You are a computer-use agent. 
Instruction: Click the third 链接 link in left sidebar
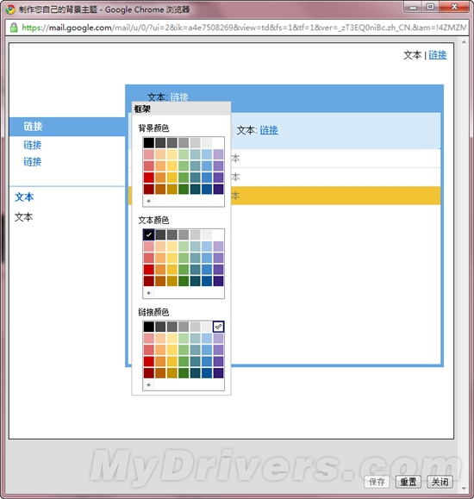[33, 162]
